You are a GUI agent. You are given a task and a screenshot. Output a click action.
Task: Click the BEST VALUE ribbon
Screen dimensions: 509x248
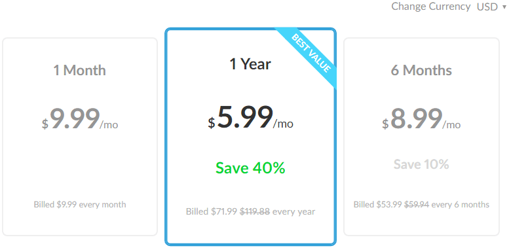[x=311, y=53]
